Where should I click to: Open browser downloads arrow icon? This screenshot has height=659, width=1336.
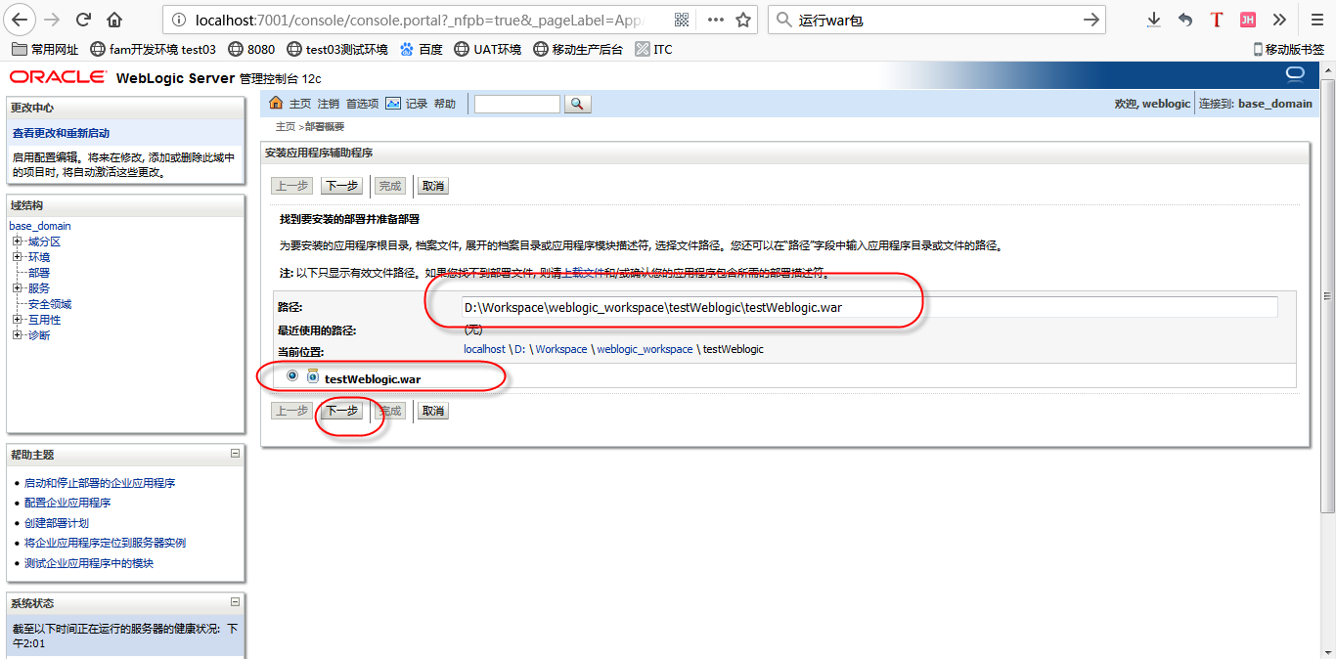[x=1154, y=20]
